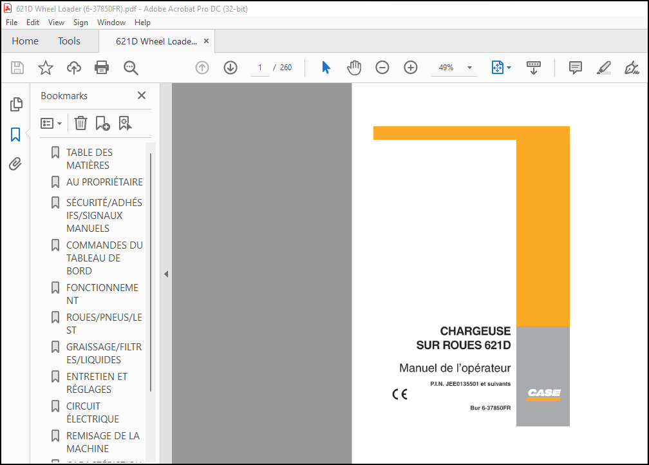Screen dimensions: 649x465
Task: Open the Sign document pen tool
Action: 632,68
